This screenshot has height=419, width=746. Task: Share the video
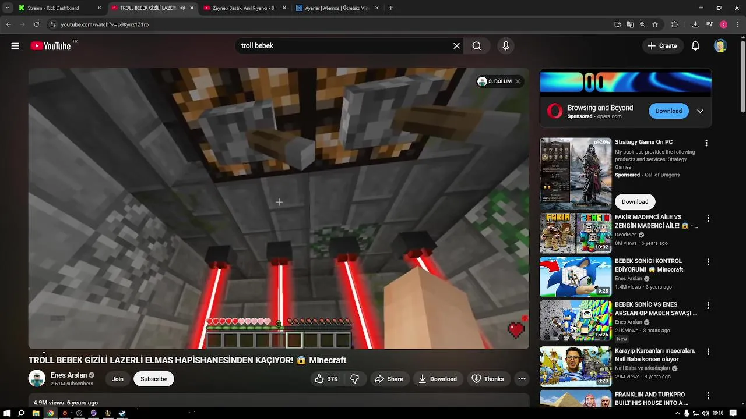[x=389, y=379]
